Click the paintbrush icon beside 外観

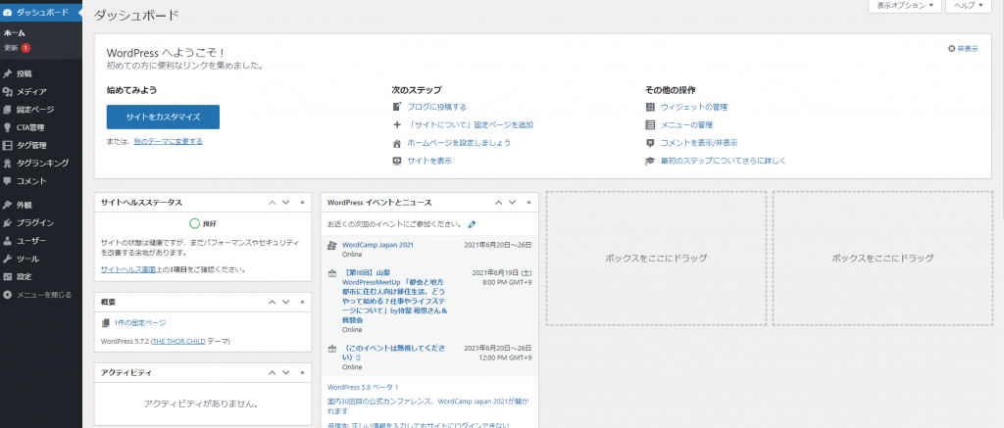pyautogui.click(x=8, y=206)
